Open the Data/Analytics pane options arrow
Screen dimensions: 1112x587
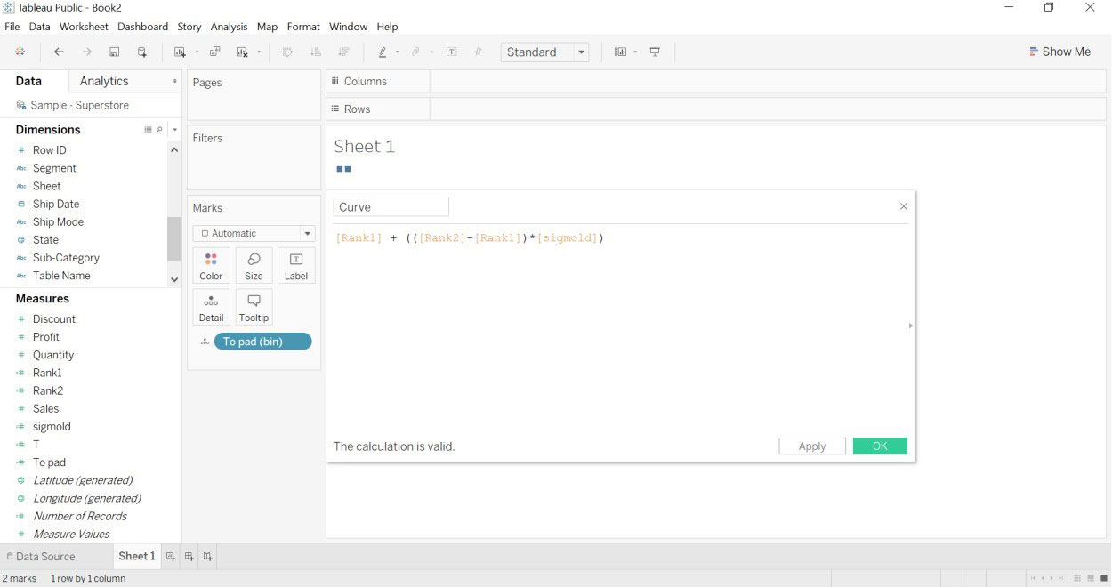click(174, 81)
